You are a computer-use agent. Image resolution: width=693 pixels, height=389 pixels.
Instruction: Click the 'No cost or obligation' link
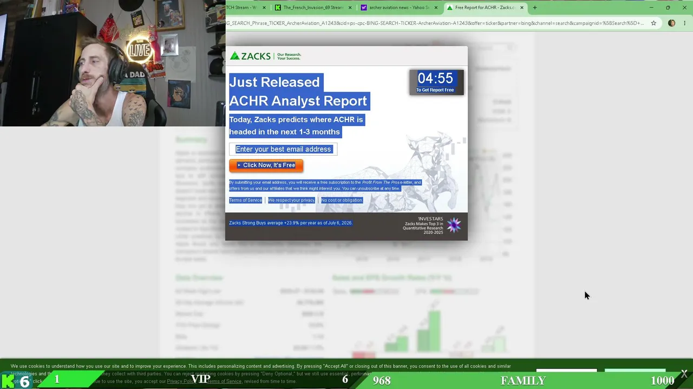342,200
